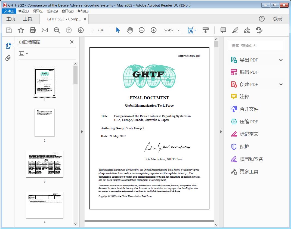Zoom out with minus icon

pyautogui.click(x=142, y=30)
